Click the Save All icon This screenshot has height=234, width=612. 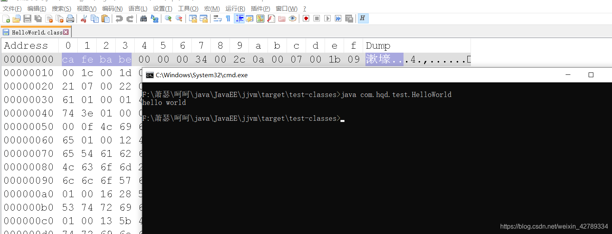pos(38,18)
